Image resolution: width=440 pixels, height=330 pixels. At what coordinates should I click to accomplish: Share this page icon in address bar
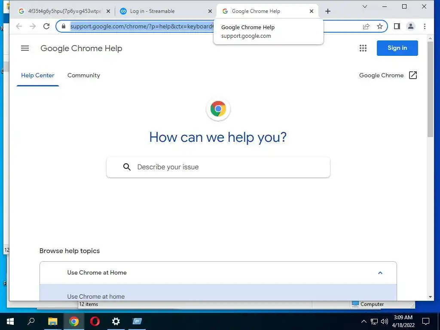(366, 26)
